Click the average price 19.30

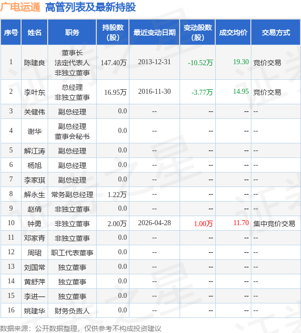[241, 62]
